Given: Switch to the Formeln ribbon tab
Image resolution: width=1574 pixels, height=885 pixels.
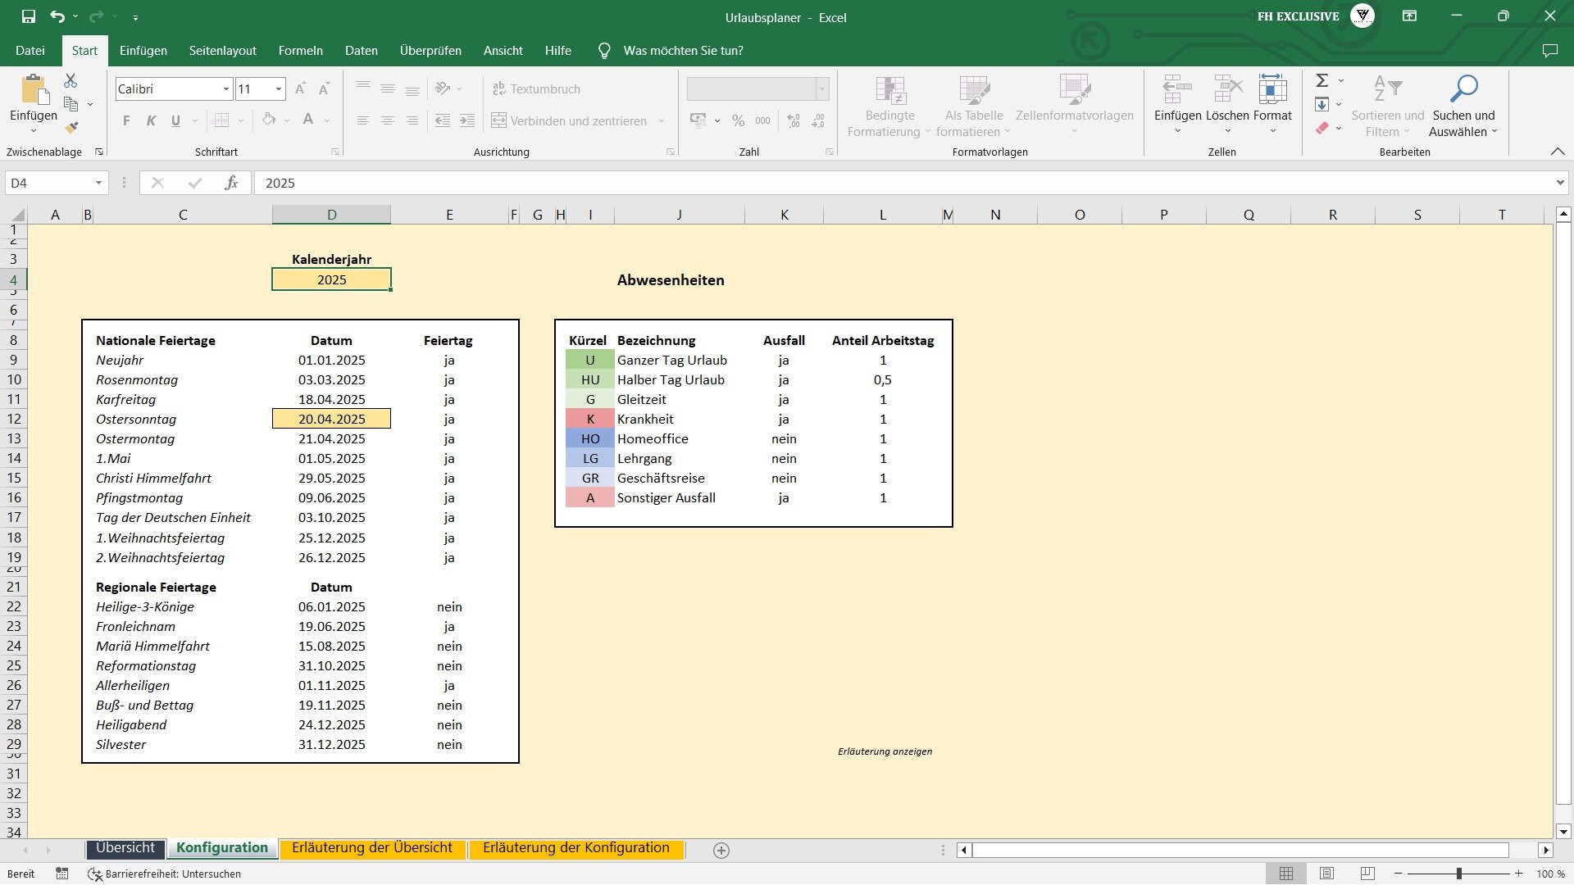Looking at the screenshot, I should 300,50.
